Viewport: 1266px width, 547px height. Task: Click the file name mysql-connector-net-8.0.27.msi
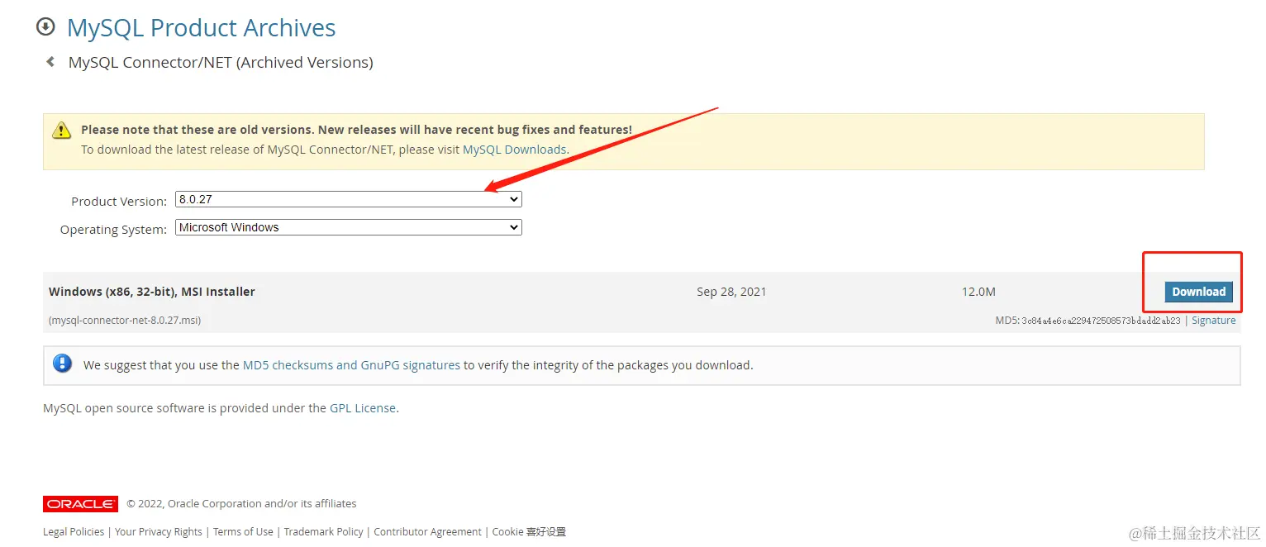click(x=125, y=321)
